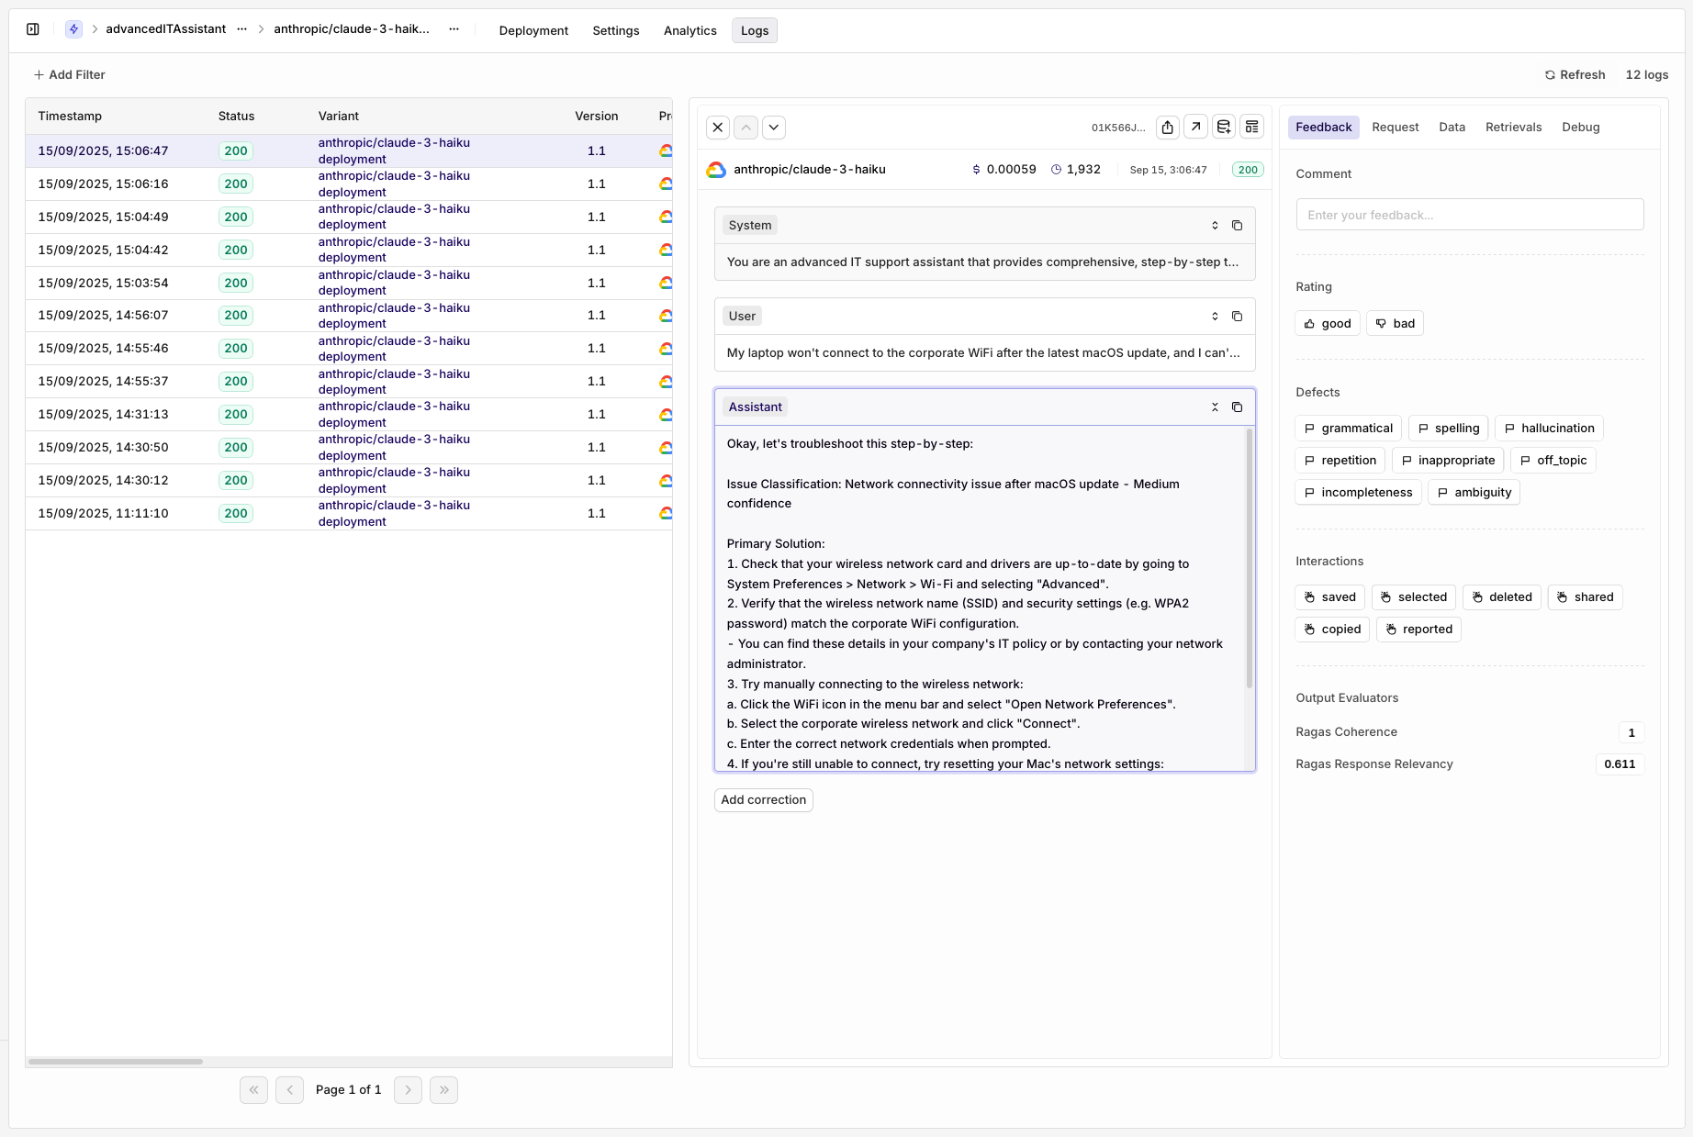The image size is (1693, 1137).
Task: Click the horizontal scrollbar under the logs table
Action: click(x=116, y=1062)
